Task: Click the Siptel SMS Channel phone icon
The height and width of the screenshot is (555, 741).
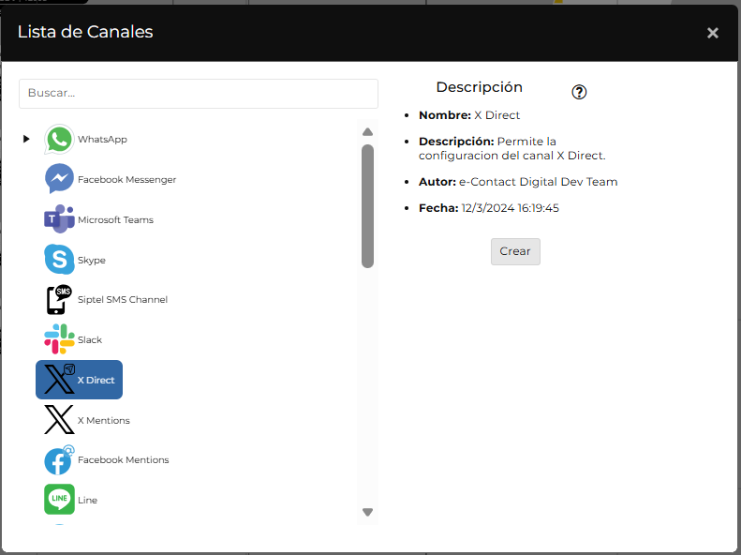Action: tap(59, 299)
